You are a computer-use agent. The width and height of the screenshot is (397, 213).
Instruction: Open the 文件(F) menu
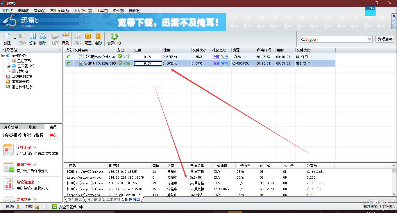tap(8, 11)
